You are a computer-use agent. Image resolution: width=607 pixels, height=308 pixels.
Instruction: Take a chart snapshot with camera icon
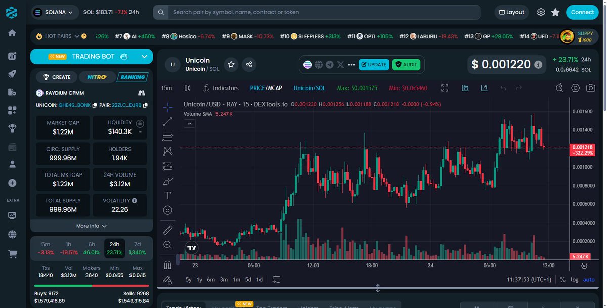(590, 88)
